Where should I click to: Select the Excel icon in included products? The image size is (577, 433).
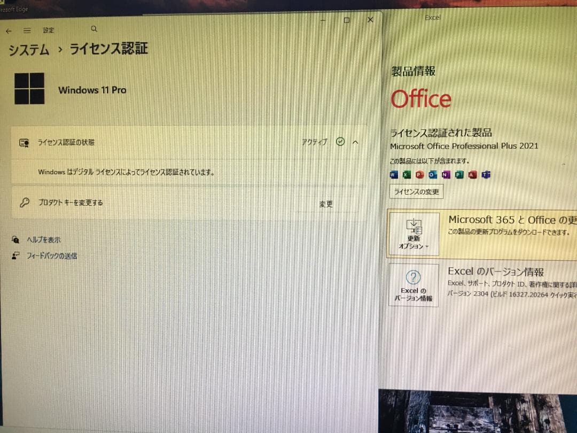[407, 175]
